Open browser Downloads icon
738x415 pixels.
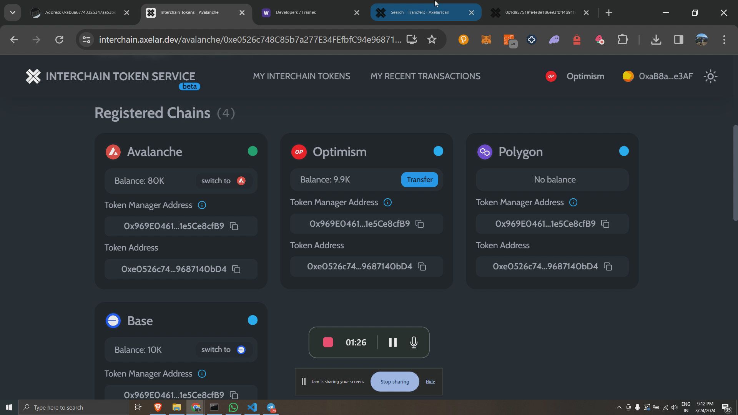click(x=656, y=40)
